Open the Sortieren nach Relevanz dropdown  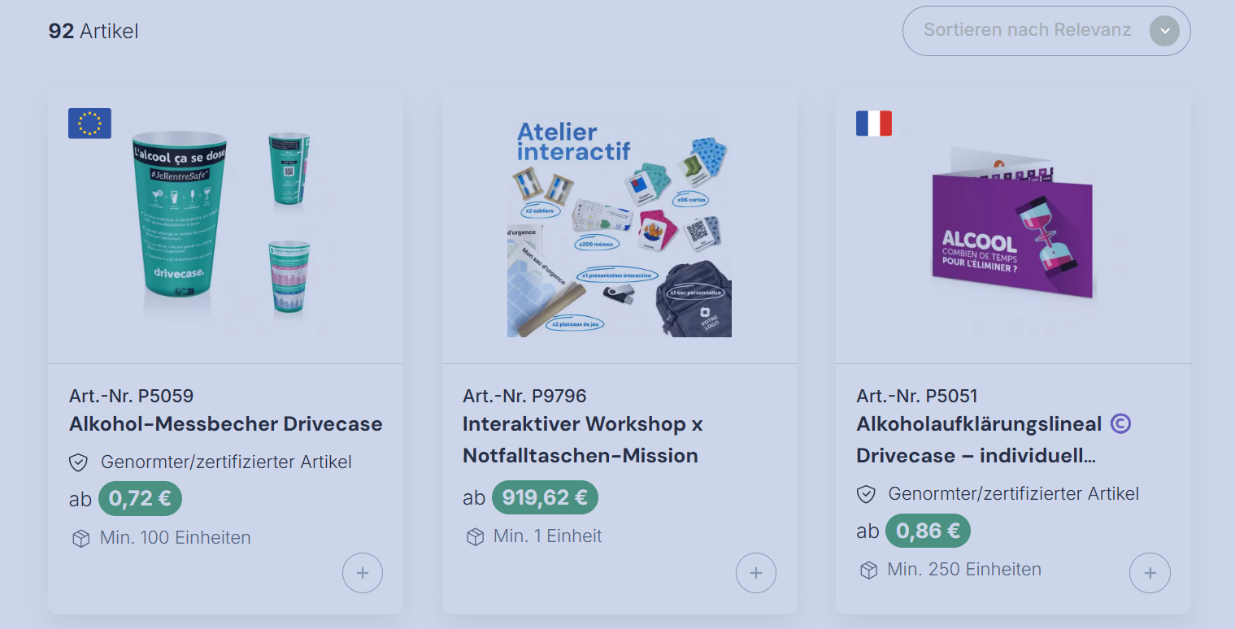point(1028,31)
